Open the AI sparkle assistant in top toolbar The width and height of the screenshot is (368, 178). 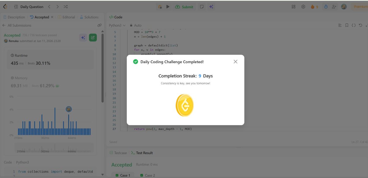(x=211, y=7)
